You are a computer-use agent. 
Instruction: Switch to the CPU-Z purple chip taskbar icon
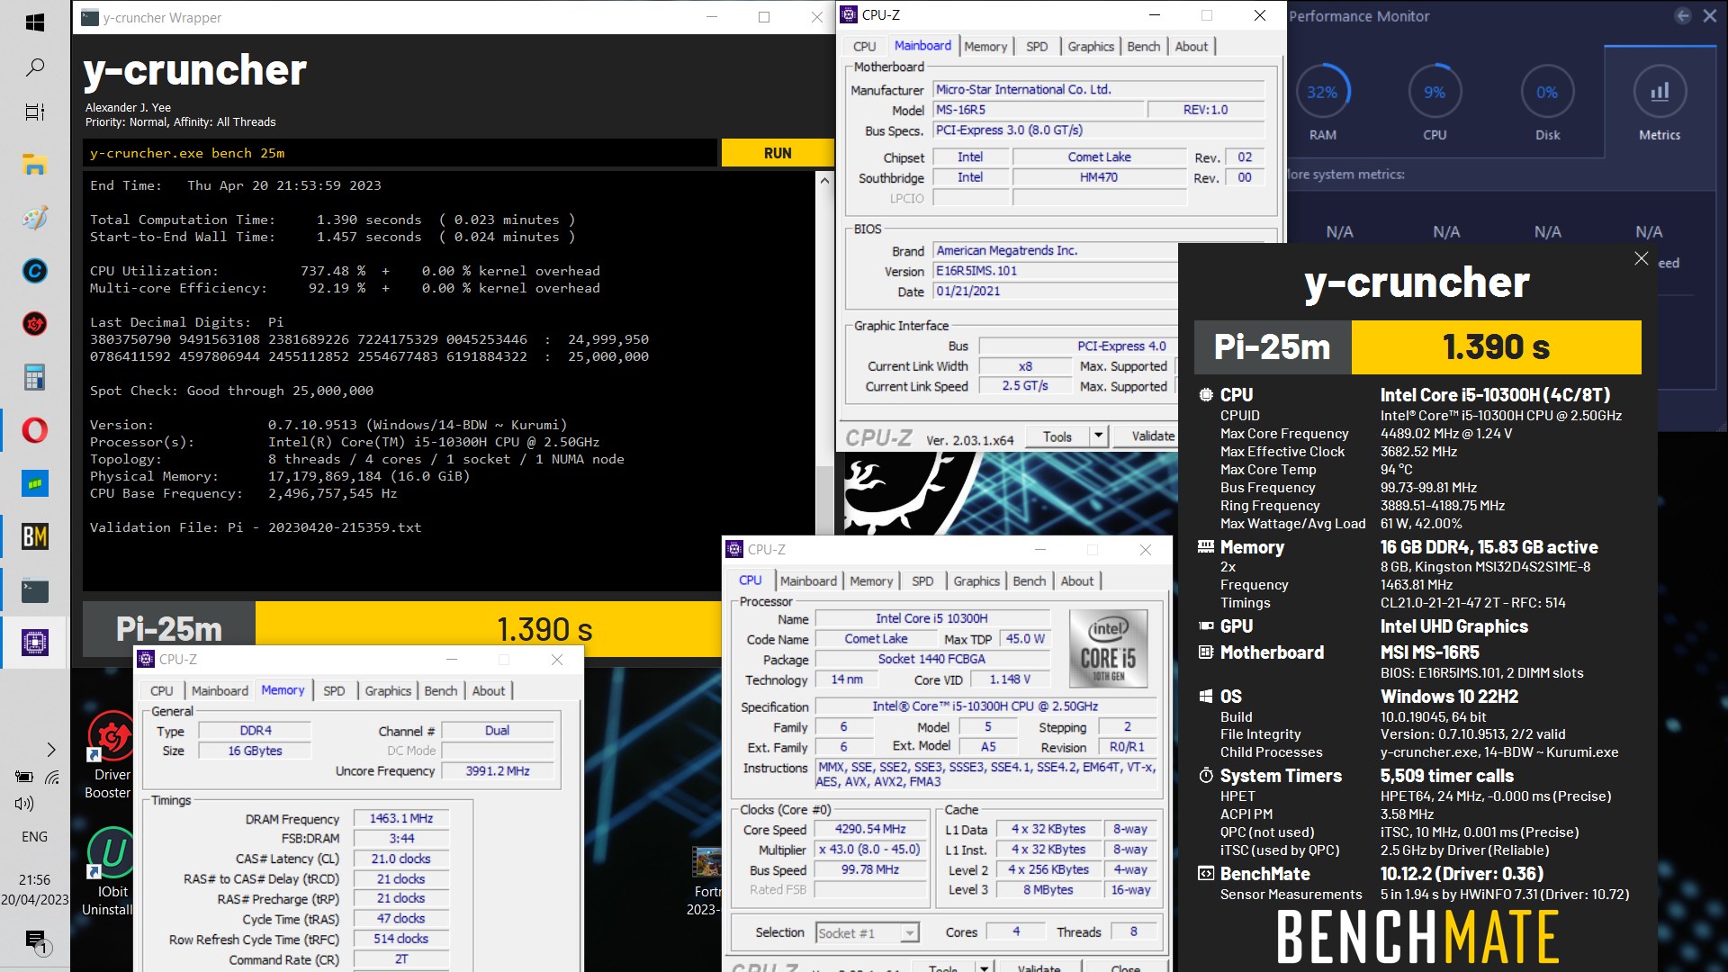35,643
